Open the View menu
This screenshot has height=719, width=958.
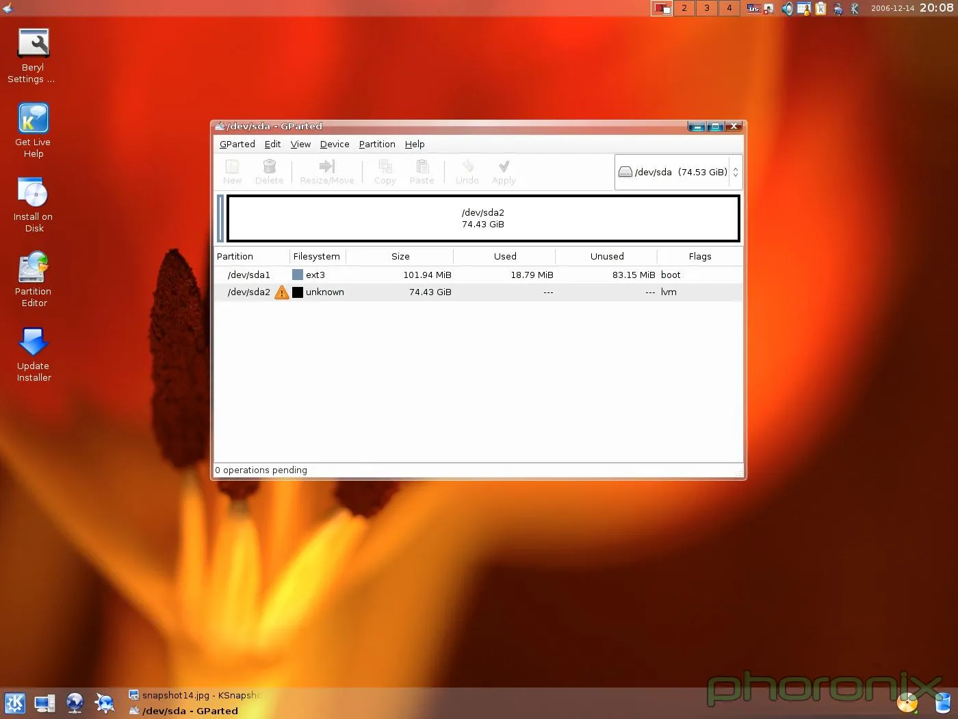pos(300,144)
